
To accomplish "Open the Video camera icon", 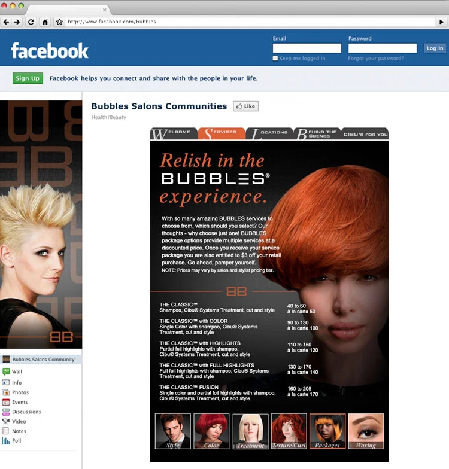I will point(6,421).
